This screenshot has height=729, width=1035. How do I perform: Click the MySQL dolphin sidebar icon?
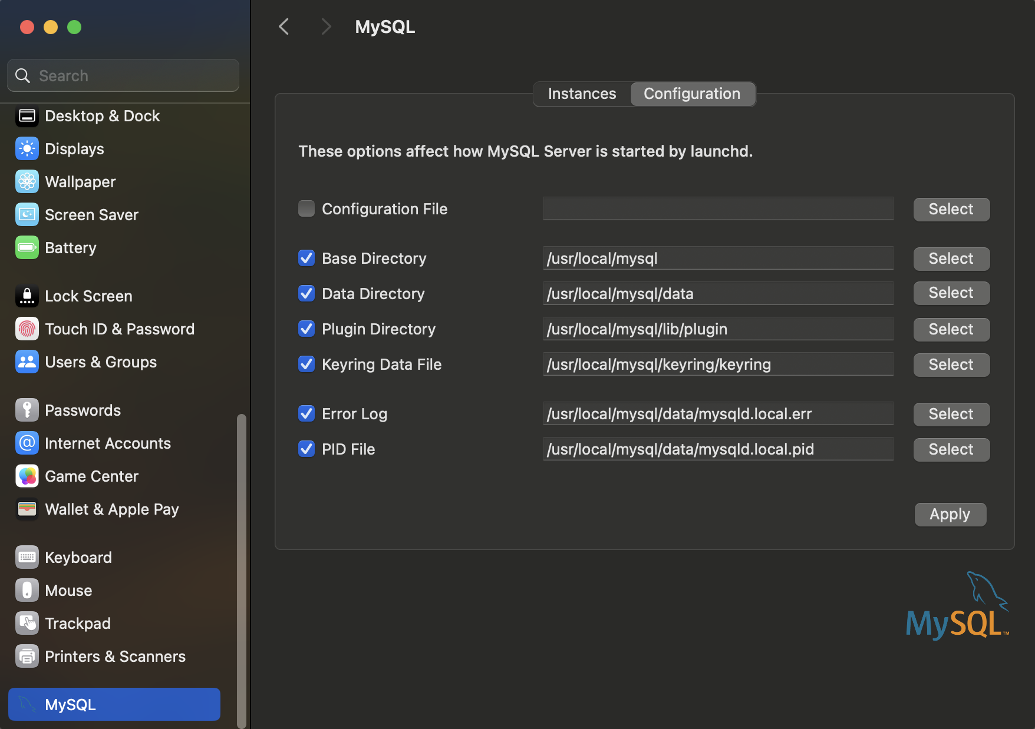pyautogui.click(x=27, y=704)
